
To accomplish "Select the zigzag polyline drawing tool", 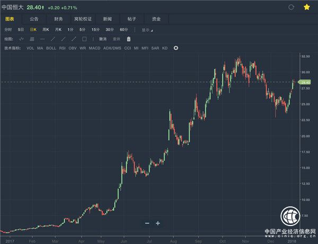I will [x=21, y=39].
